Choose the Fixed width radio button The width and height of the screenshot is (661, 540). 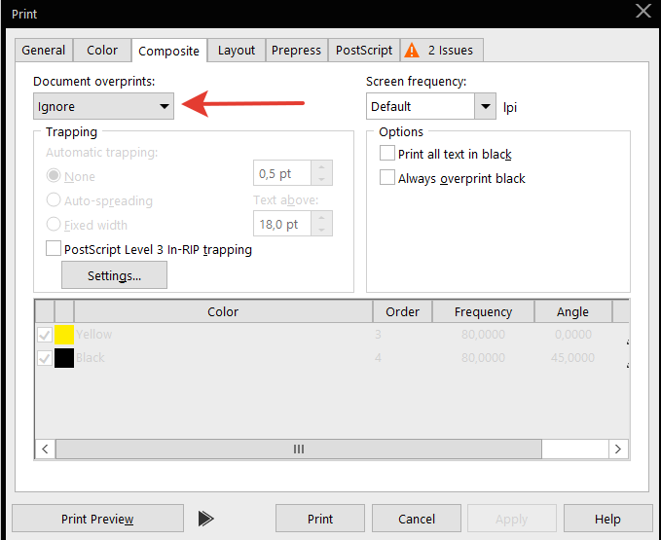point(54,224)
